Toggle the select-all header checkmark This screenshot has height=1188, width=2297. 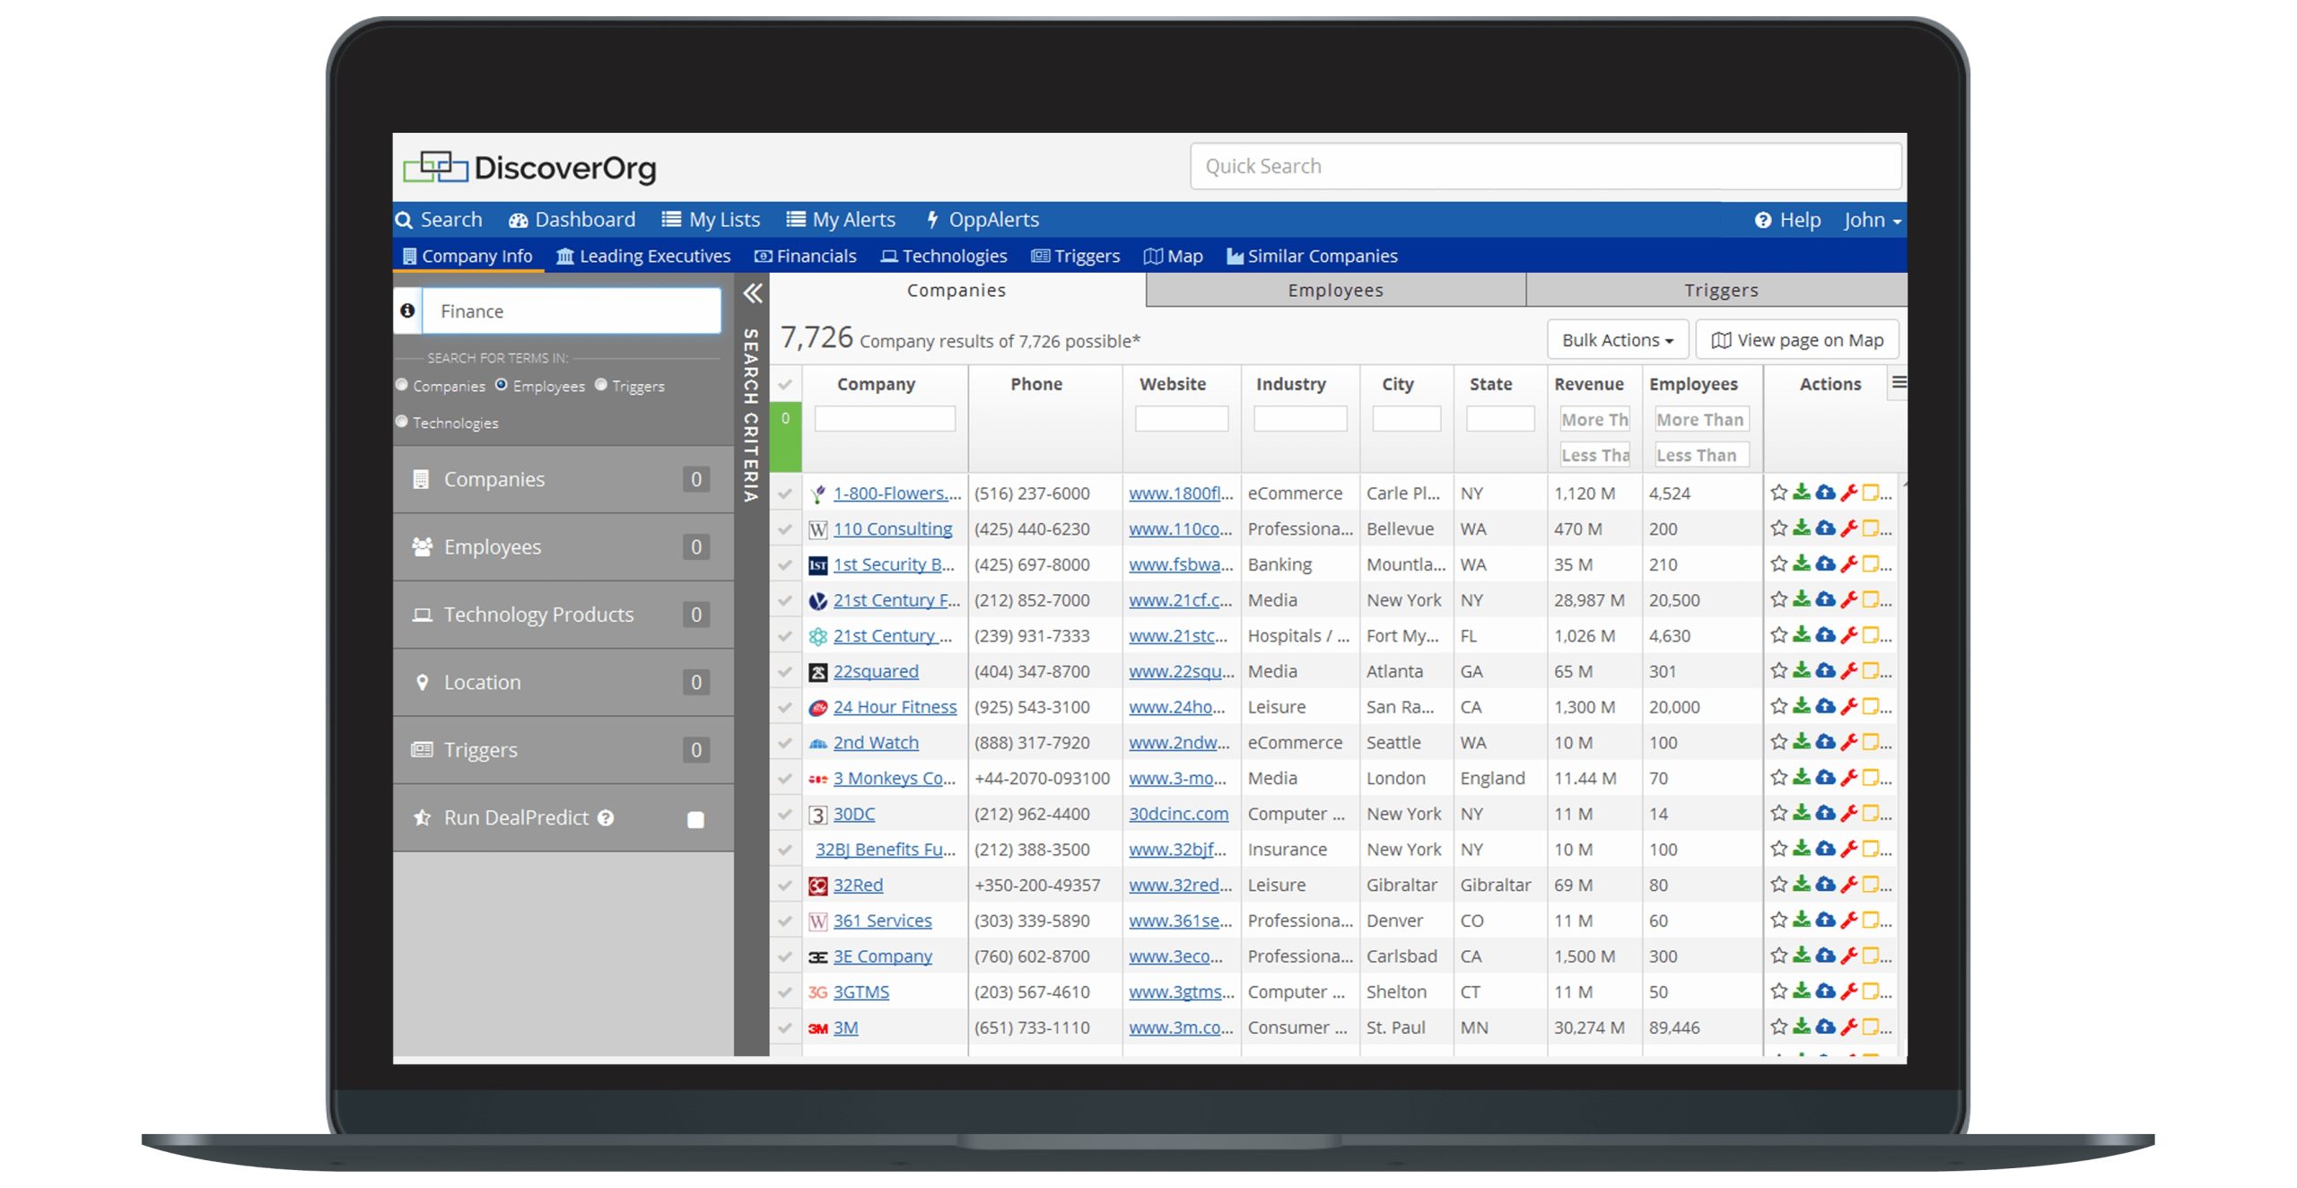(x=785, y=384)
